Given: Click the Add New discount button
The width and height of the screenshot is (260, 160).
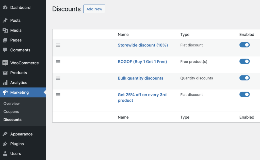Looking at the screenshot, I should point(94,9).
